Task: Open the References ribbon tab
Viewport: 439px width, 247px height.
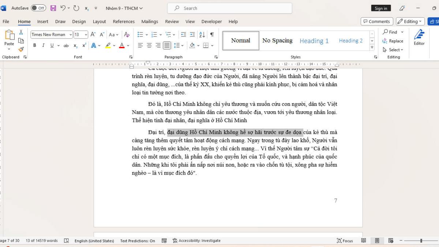Action: click(124, 22)
